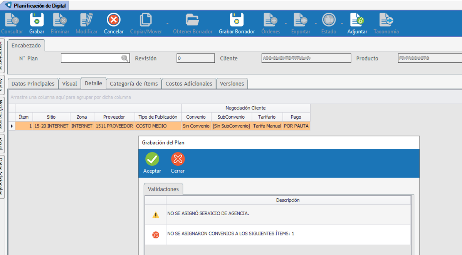462x255 pixels.
Task: Open the Categoría de ítems tab
Action: click(134, 84)
